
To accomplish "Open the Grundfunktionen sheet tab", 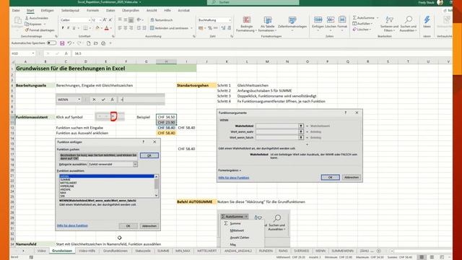I will point(115,251).
